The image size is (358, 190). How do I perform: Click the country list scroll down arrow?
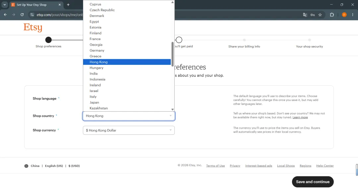(x=172, y=110)
